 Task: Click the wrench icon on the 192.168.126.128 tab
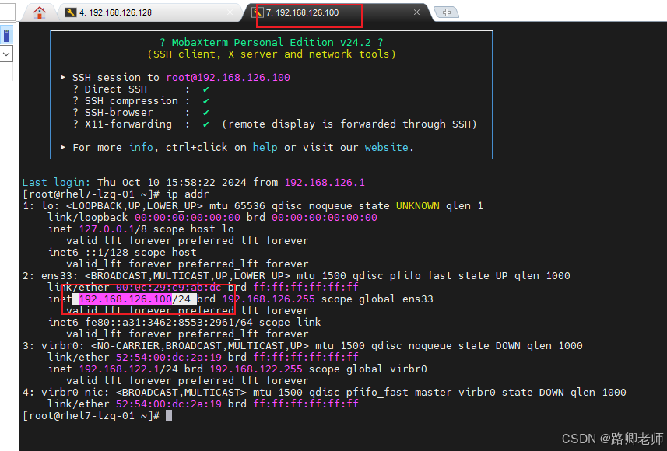(x=71, y=12)
